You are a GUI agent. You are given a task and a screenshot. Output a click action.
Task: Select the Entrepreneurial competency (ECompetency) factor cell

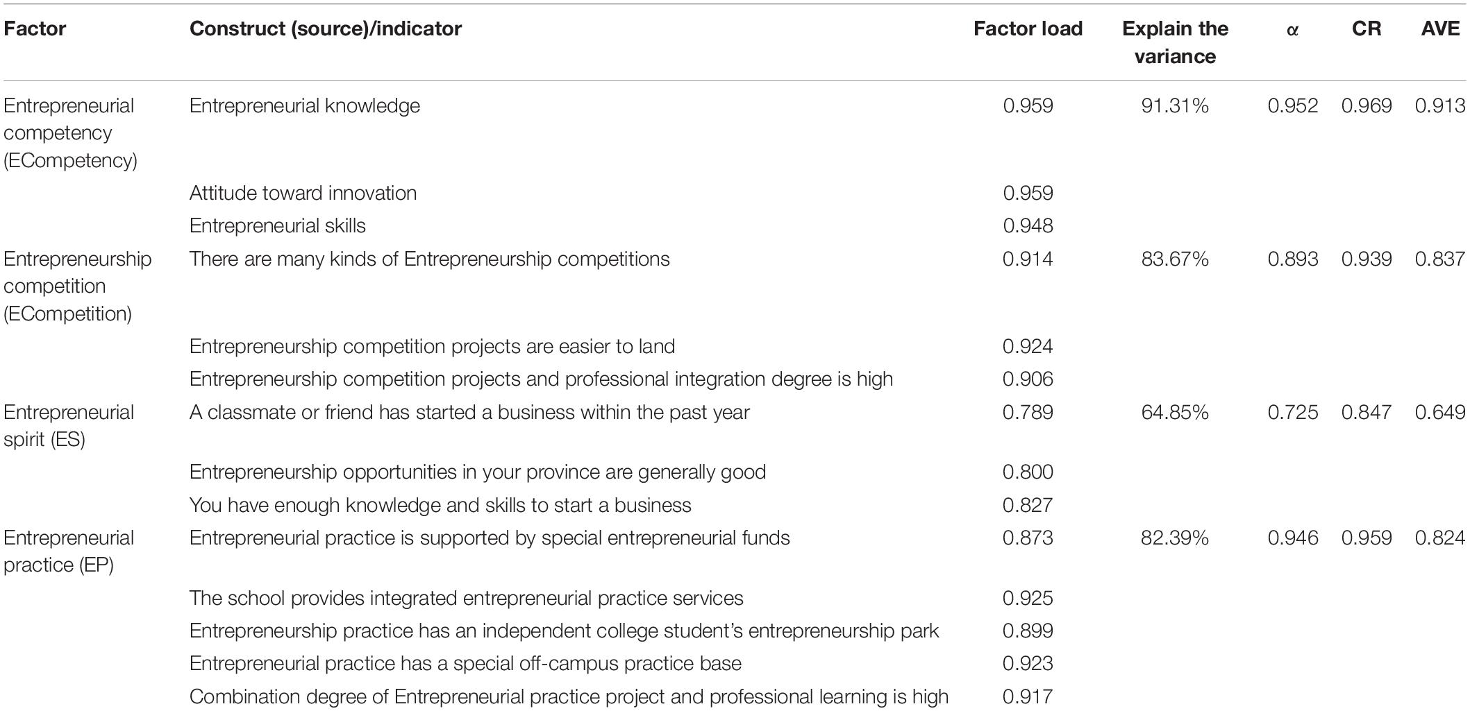(71, 132)
